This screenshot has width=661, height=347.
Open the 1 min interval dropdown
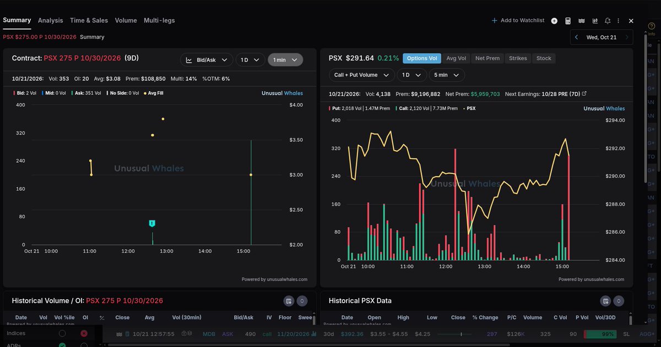tap(285, 60)
